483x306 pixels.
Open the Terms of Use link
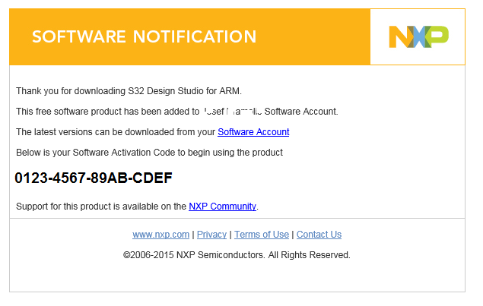click(262, 235)
